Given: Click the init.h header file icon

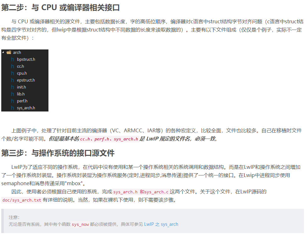Looking at the screenshot, I should (x=13, y=87).
